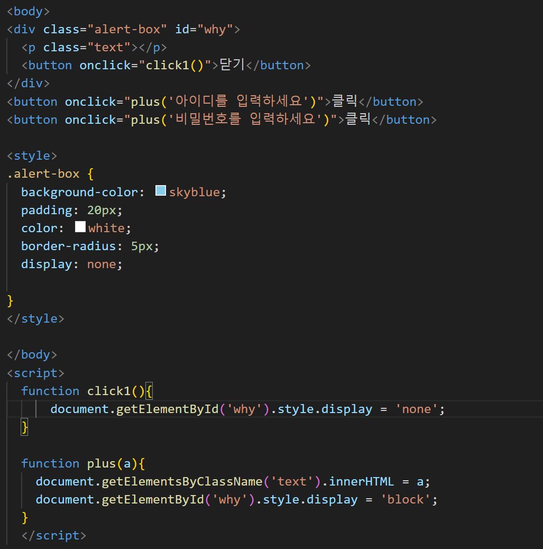The width and height of the screenshot is (543, 549).
Task: Click the closing </body> tag
Action: point(32,355)
